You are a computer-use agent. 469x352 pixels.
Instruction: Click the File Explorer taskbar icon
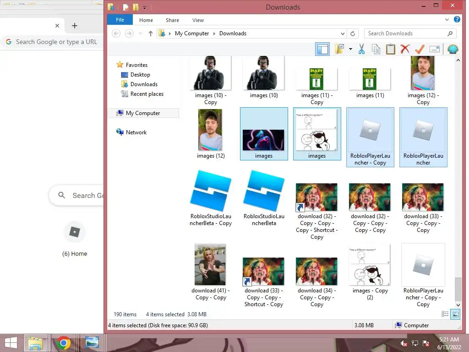[35, 343]
